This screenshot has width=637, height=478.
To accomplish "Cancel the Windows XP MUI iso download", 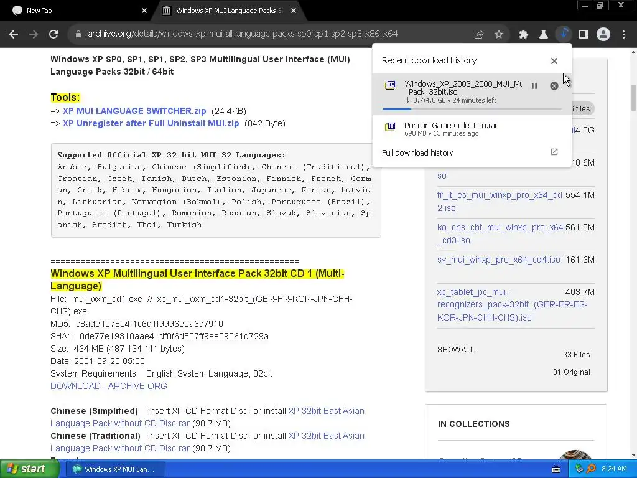I will pos(554,86).
